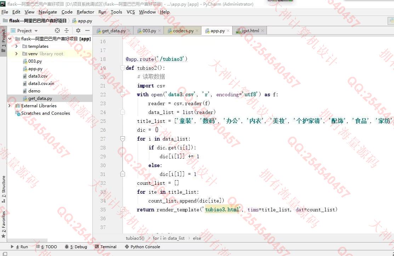The image size is (394, 256).
Task: Open the Python Console tool window
Action: [142, 247]
